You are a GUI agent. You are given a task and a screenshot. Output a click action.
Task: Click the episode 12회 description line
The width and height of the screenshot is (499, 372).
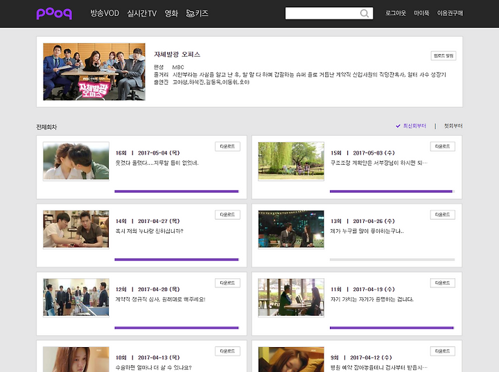[x=160, y=299]
